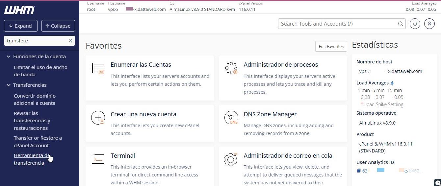Copy the User Analytics ID icon
Viewport: 441px width, 186px height.
(359, 171)
